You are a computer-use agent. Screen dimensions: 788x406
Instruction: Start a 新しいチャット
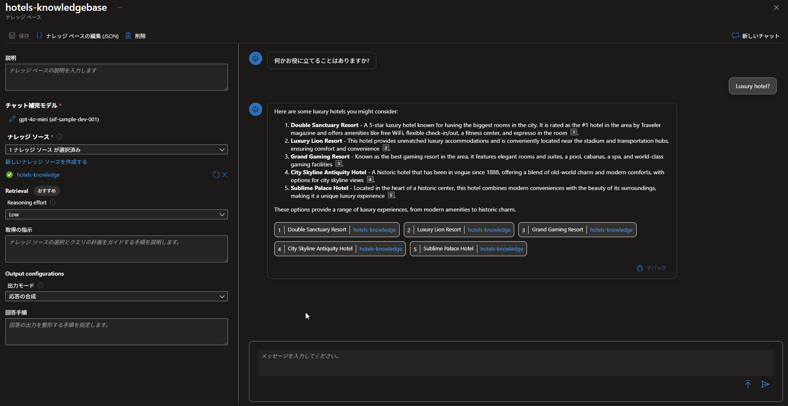pyautogui.click(x=755, y=36)
